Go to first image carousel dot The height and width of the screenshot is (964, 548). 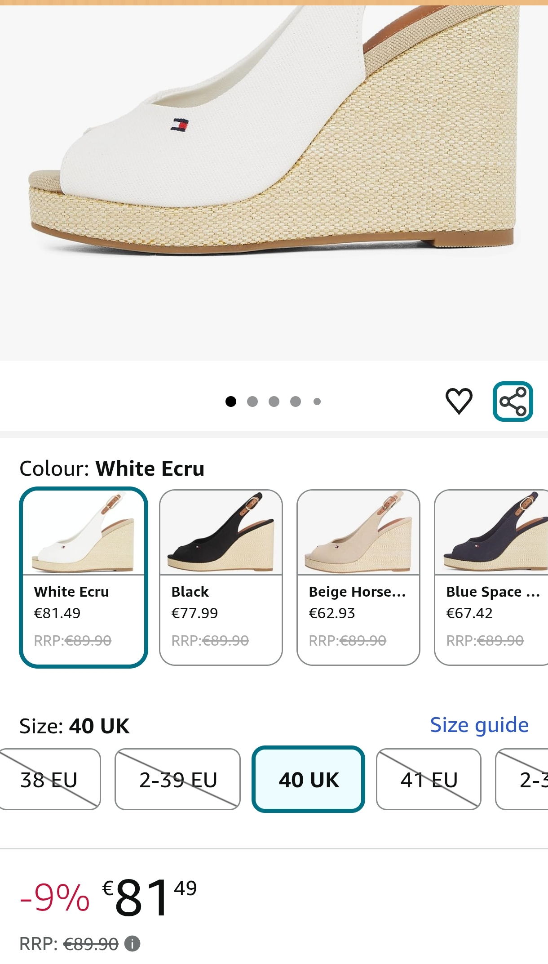tap(231, 402)
